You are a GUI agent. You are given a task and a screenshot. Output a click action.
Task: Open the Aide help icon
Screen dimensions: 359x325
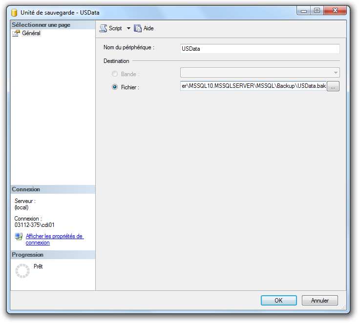click(x=138, y=28)
